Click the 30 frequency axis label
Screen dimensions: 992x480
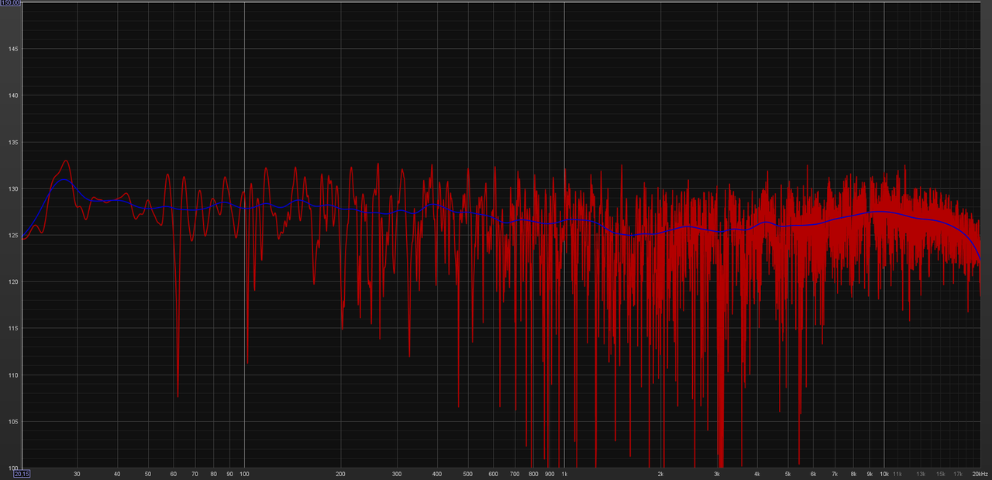(x=77, y=474)
